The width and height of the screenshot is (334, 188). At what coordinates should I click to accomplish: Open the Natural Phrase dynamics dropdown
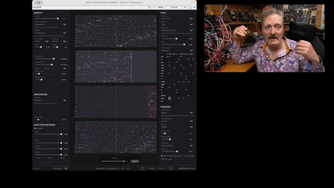[177, 146]
